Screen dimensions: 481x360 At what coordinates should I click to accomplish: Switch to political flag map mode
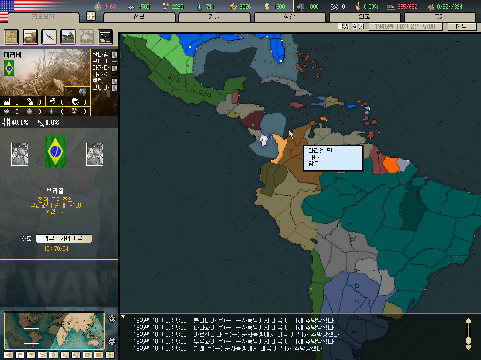20,355
